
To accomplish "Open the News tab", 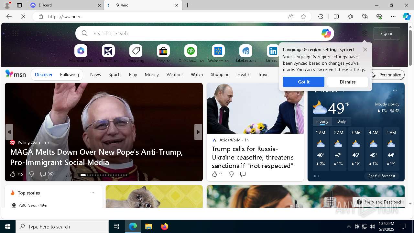I will tap(95, 74).
